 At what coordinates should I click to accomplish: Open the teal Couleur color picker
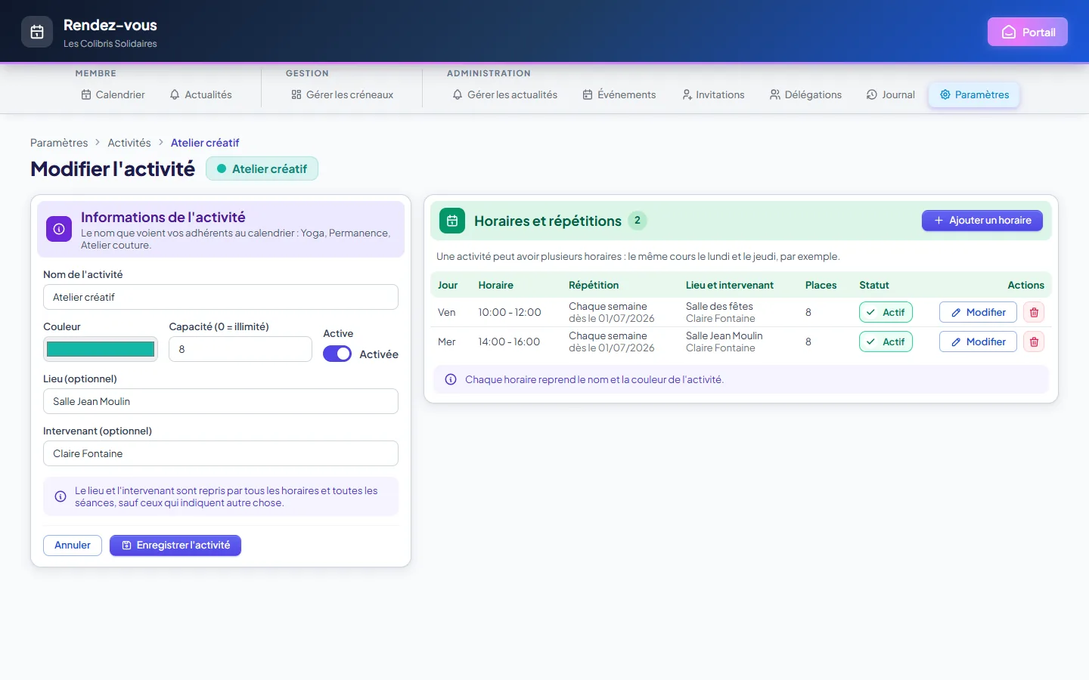point(101,349)
